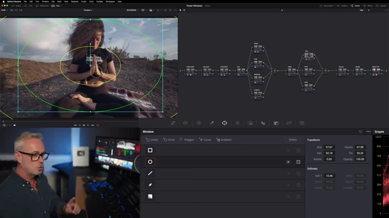Expand the Clips dropdown arrow
389x218 pixels.
[61, 5]
